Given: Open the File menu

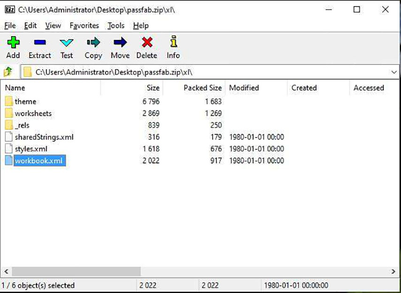Looking at the screenshot, I should (9, 25).
